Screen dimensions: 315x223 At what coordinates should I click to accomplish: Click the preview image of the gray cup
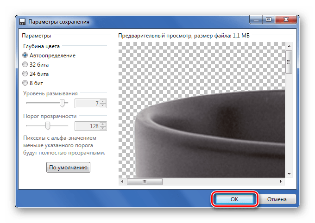(202, 110)
